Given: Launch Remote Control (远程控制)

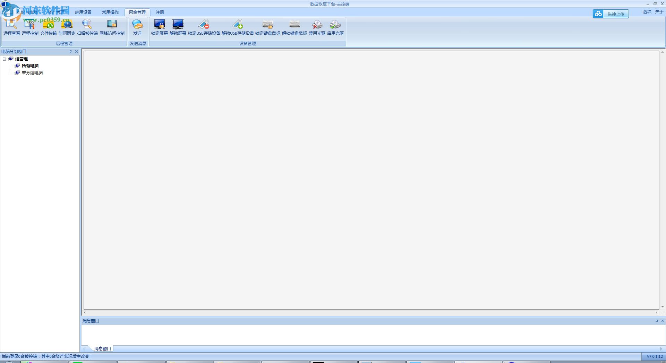Looking at the screenshot, I should click(30, 27).
